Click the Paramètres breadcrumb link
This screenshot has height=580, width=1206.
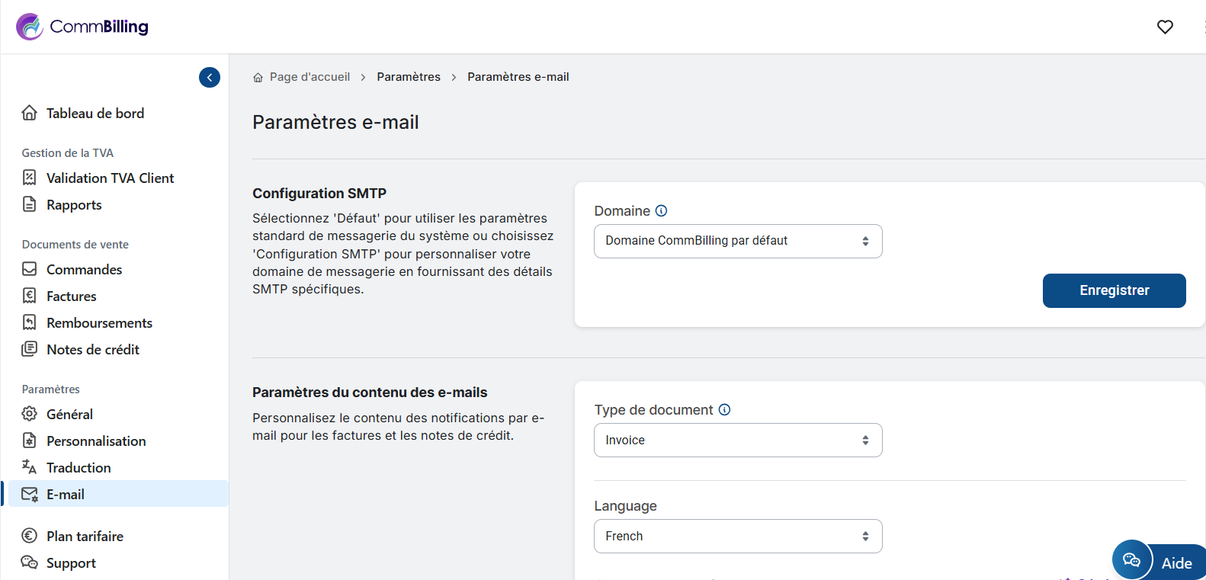pyautogui.click(x=409, y=77)
